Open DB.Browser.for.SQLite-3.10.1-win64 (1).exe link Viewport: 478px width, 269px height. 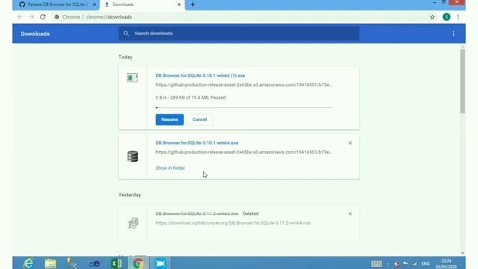pos(200,75)
